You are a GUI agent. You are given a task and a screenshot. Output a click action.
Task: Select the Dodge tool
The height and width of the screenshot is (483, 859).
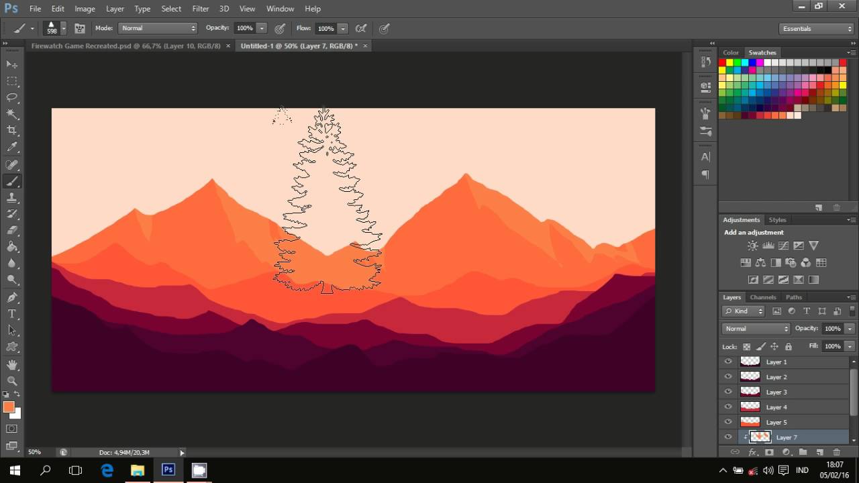[x=12, y=280]
